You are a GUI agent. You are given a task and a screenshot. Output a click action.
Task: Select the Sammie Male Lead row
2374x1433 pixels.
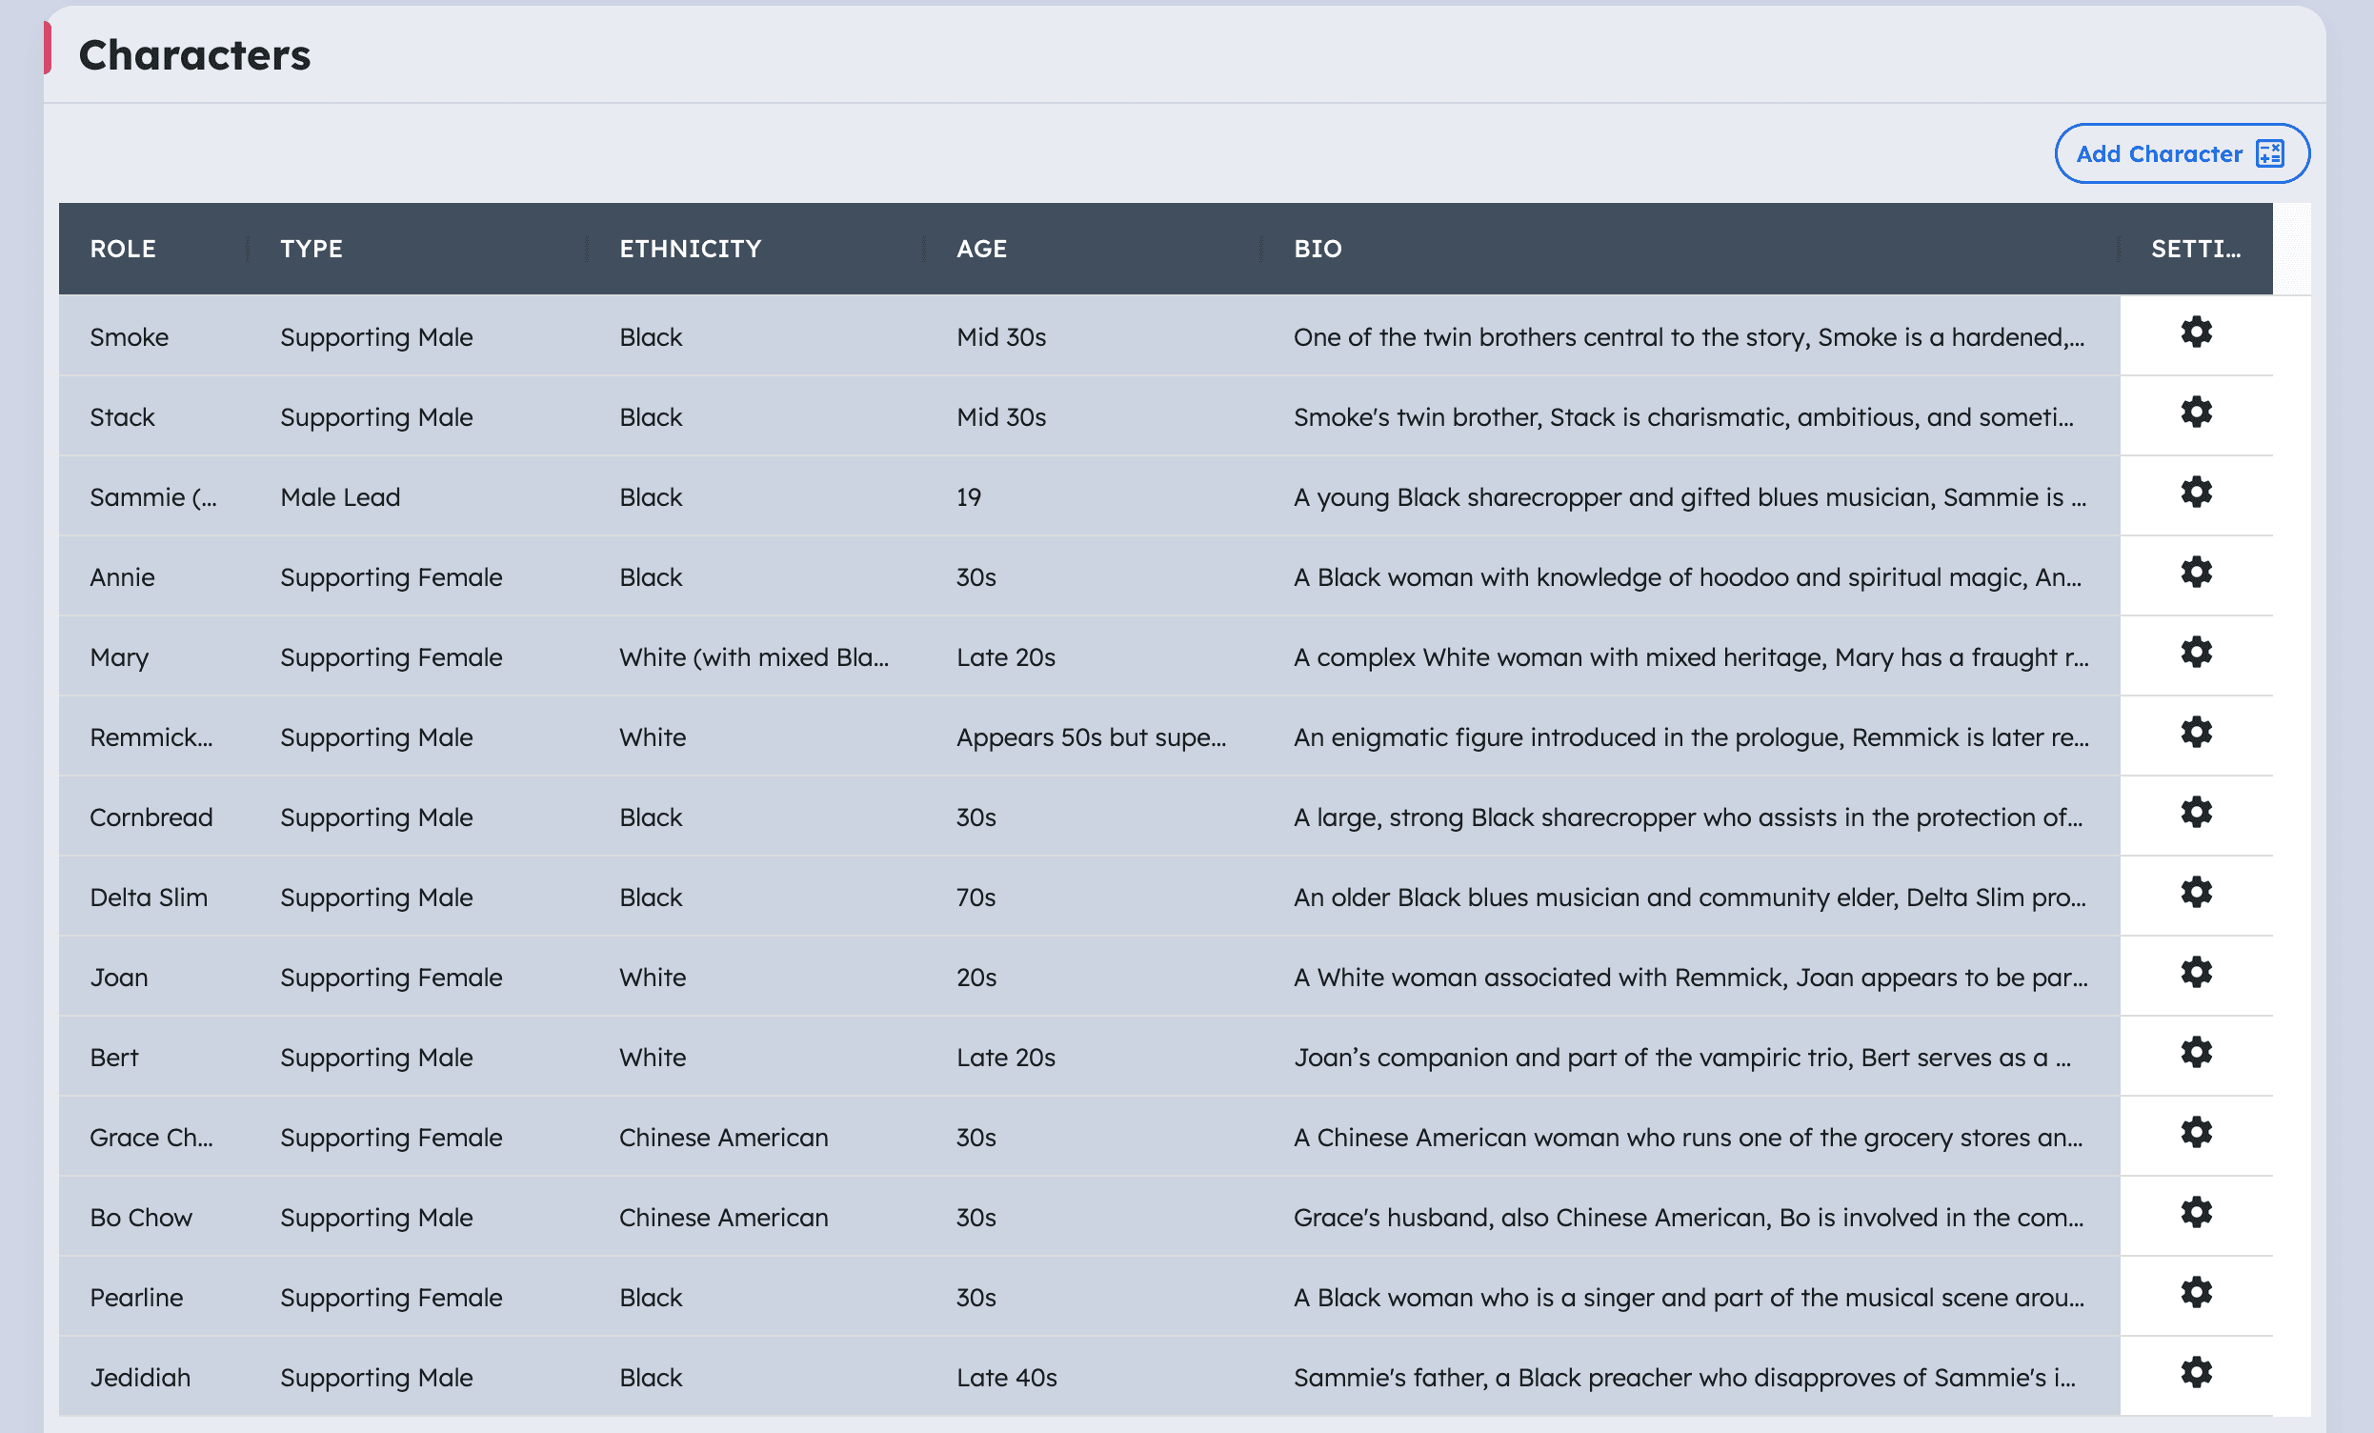[340, 497]
